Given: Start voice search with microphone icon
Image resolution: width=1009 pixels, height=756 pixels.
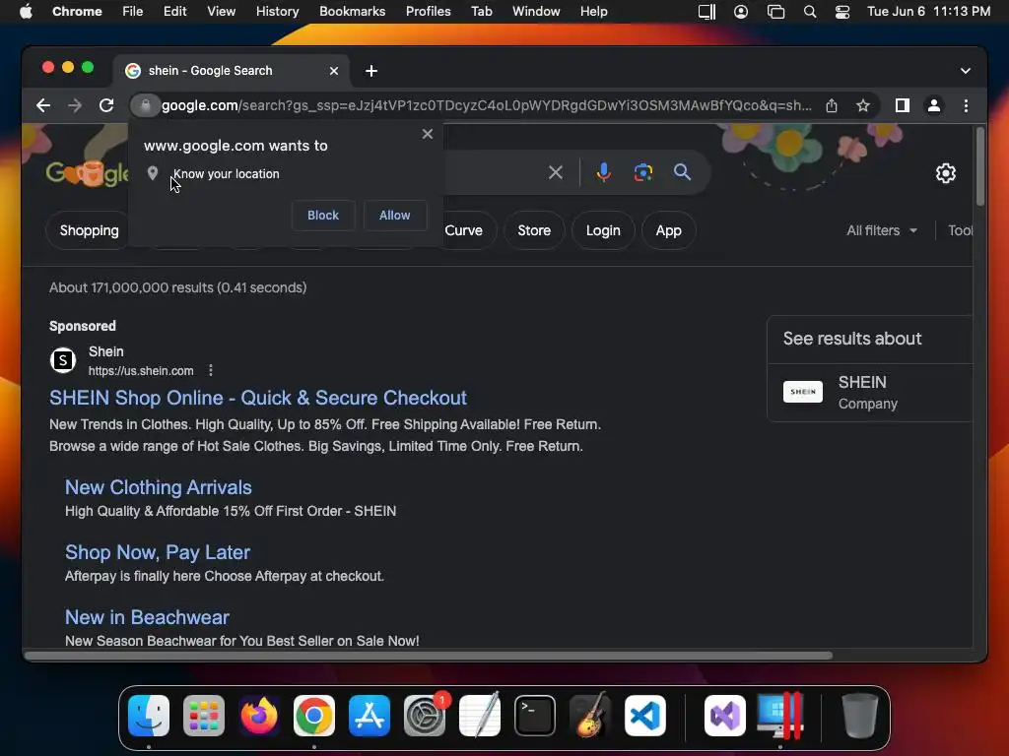Looking at the screenshot, I should (x=604, y=172).
